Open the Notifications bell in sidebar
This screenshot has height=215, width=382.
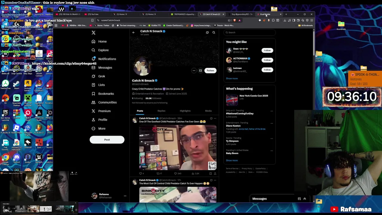click(104, 59)
